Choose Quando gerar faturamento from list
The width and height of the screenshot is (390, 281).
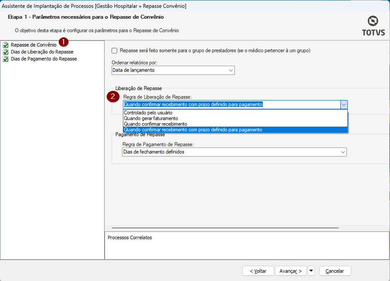click(x=151, y=119)
